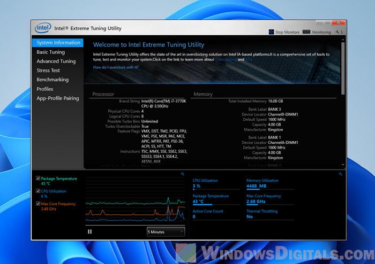Go to Advanced Tuning
This screenshot has width=375, height=264.
pos(56,61)
